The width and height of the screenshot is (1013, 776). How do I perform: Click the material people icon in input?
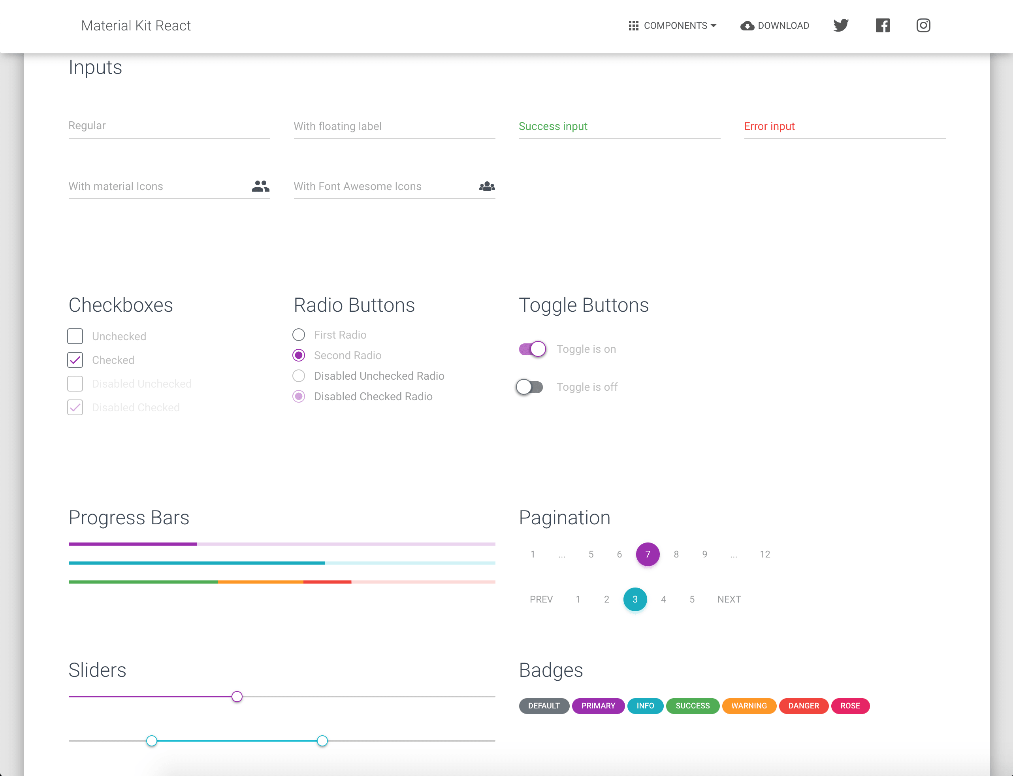point(260,186)
